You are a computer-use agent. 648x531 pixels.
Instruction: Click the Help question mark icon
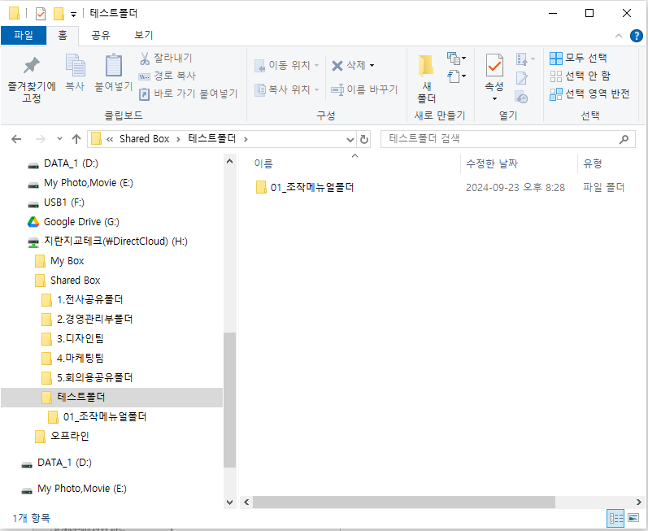637,36
